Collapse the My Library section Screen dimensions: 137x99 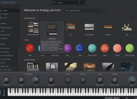coord(3,24)
